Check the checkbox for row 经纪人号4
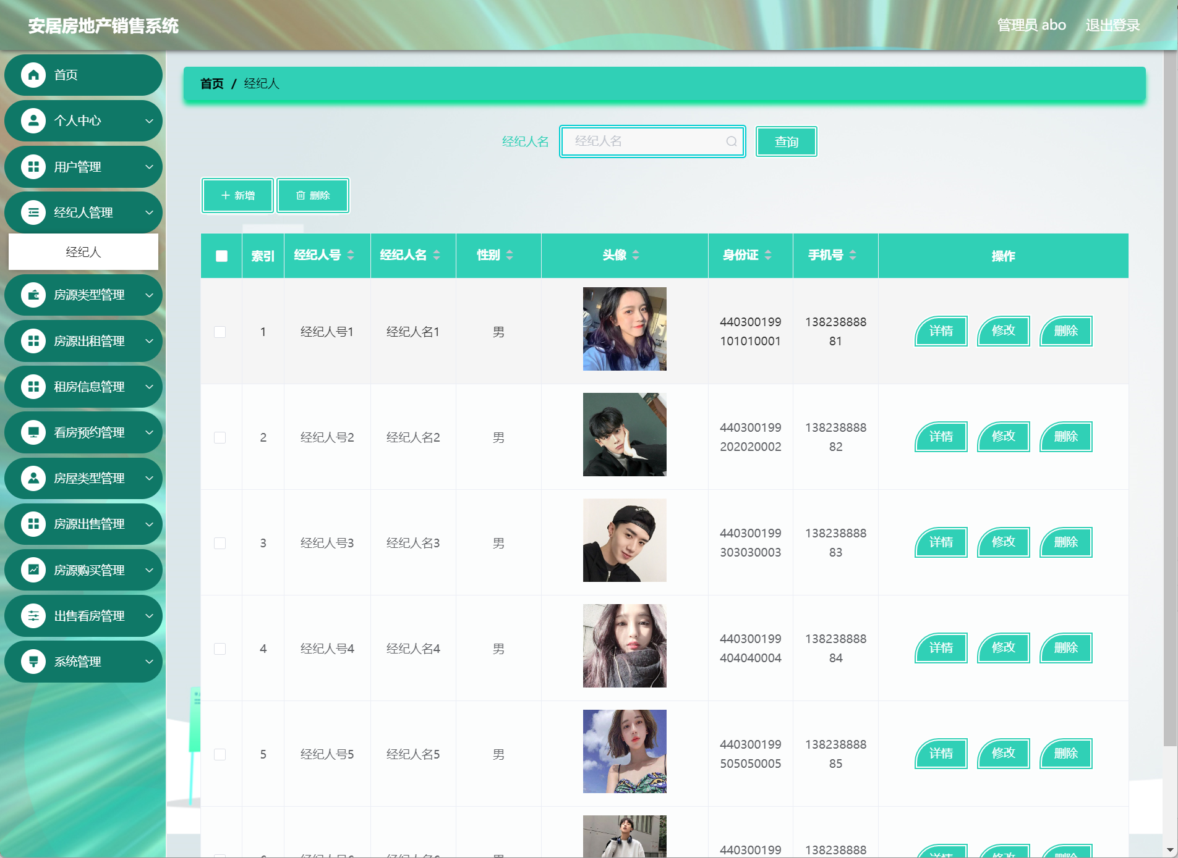The width and height of the screenshot is (1178, 858). pyautogui.click(x=220, y=649)
